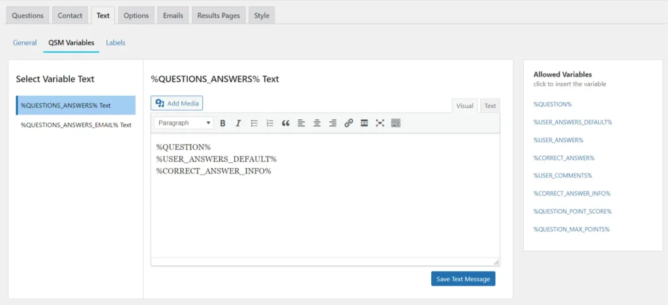Switch editor to Text mode tab
The width and height of the screenshot is (668, 305).
(490, 106)
